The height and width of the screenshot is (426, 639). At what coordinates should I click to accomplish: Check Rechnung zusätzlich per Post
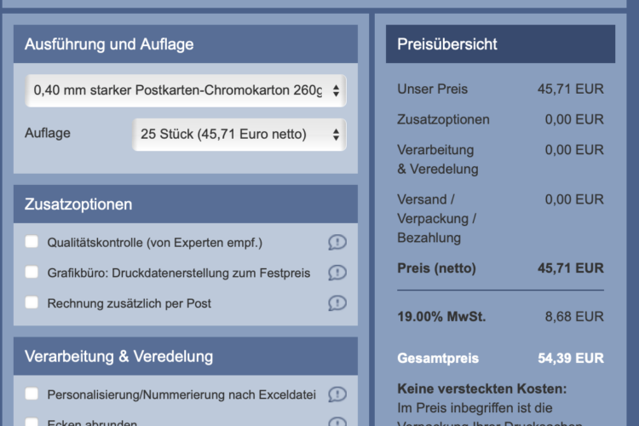point(32,302)
